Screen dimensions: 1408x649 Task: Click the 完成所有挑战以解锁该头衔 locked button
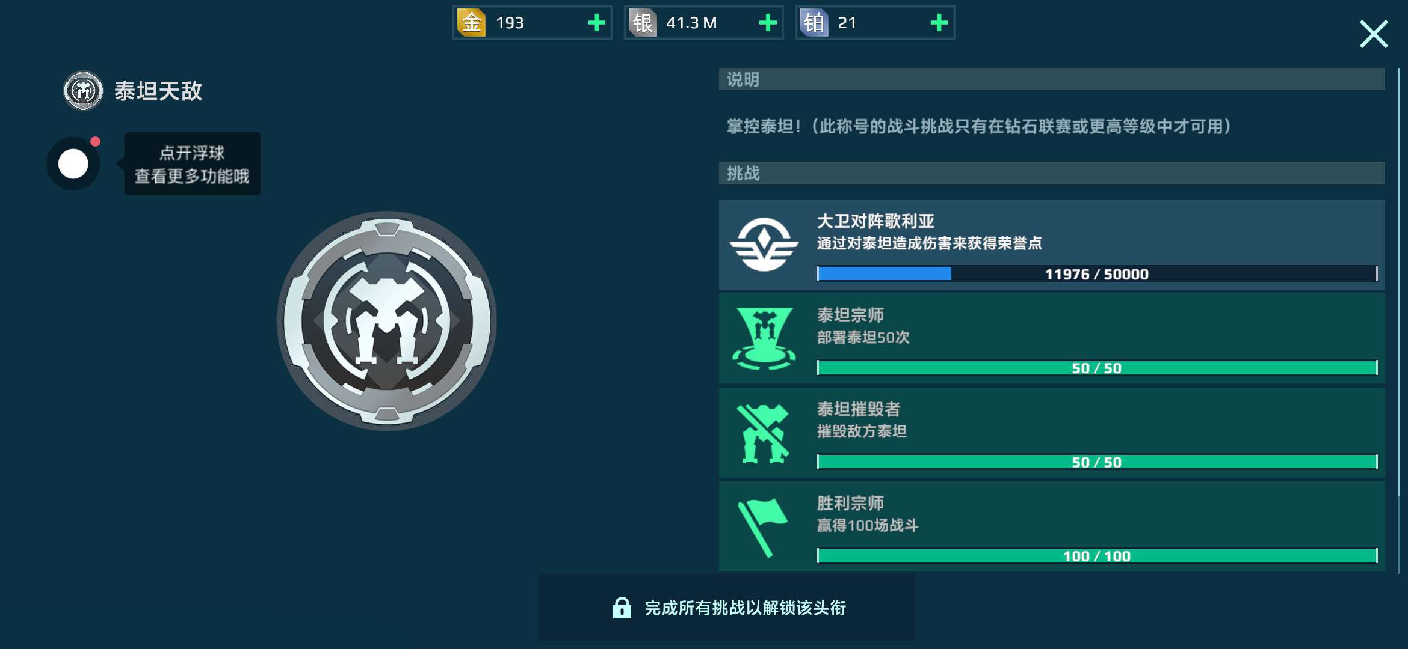[727, 608]
